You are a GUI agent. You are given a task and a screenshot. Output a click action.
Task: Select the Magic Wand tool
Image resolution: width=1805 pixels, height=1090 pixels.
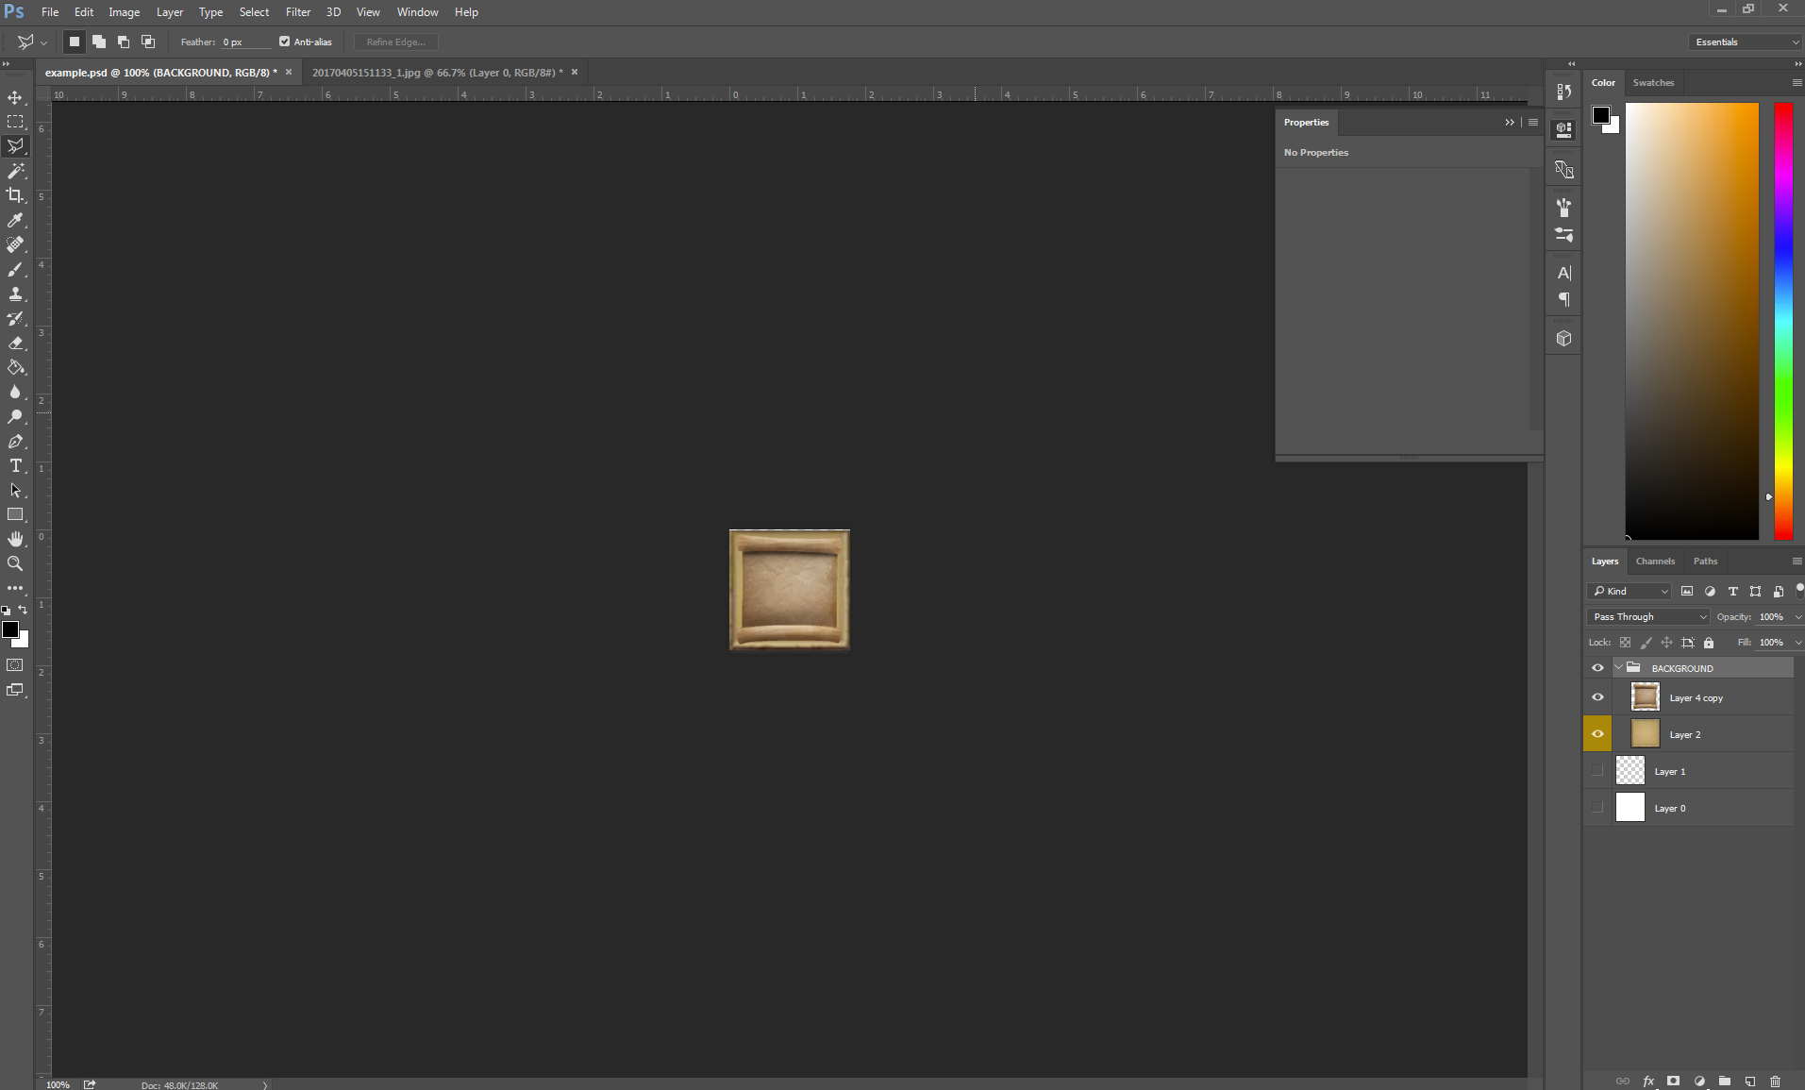coord(15,171)
